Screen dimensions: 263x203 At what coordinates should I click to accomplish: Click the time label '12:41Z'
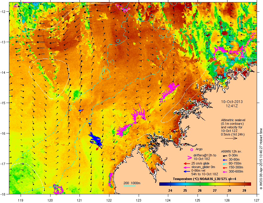tap(232, 106)
